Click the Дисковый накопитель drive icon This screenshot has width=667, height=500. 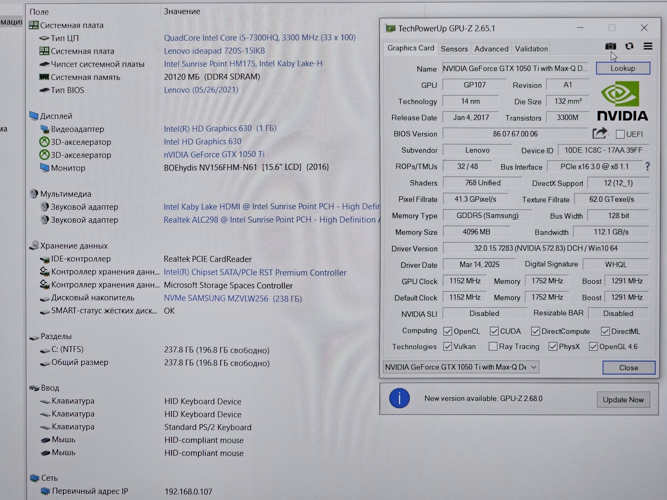(45, 299)
